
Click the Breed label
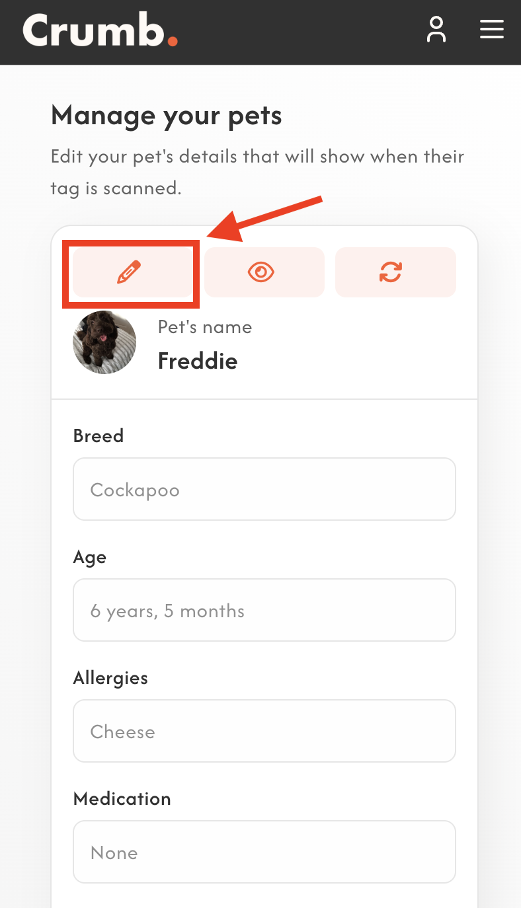(99, 436)
